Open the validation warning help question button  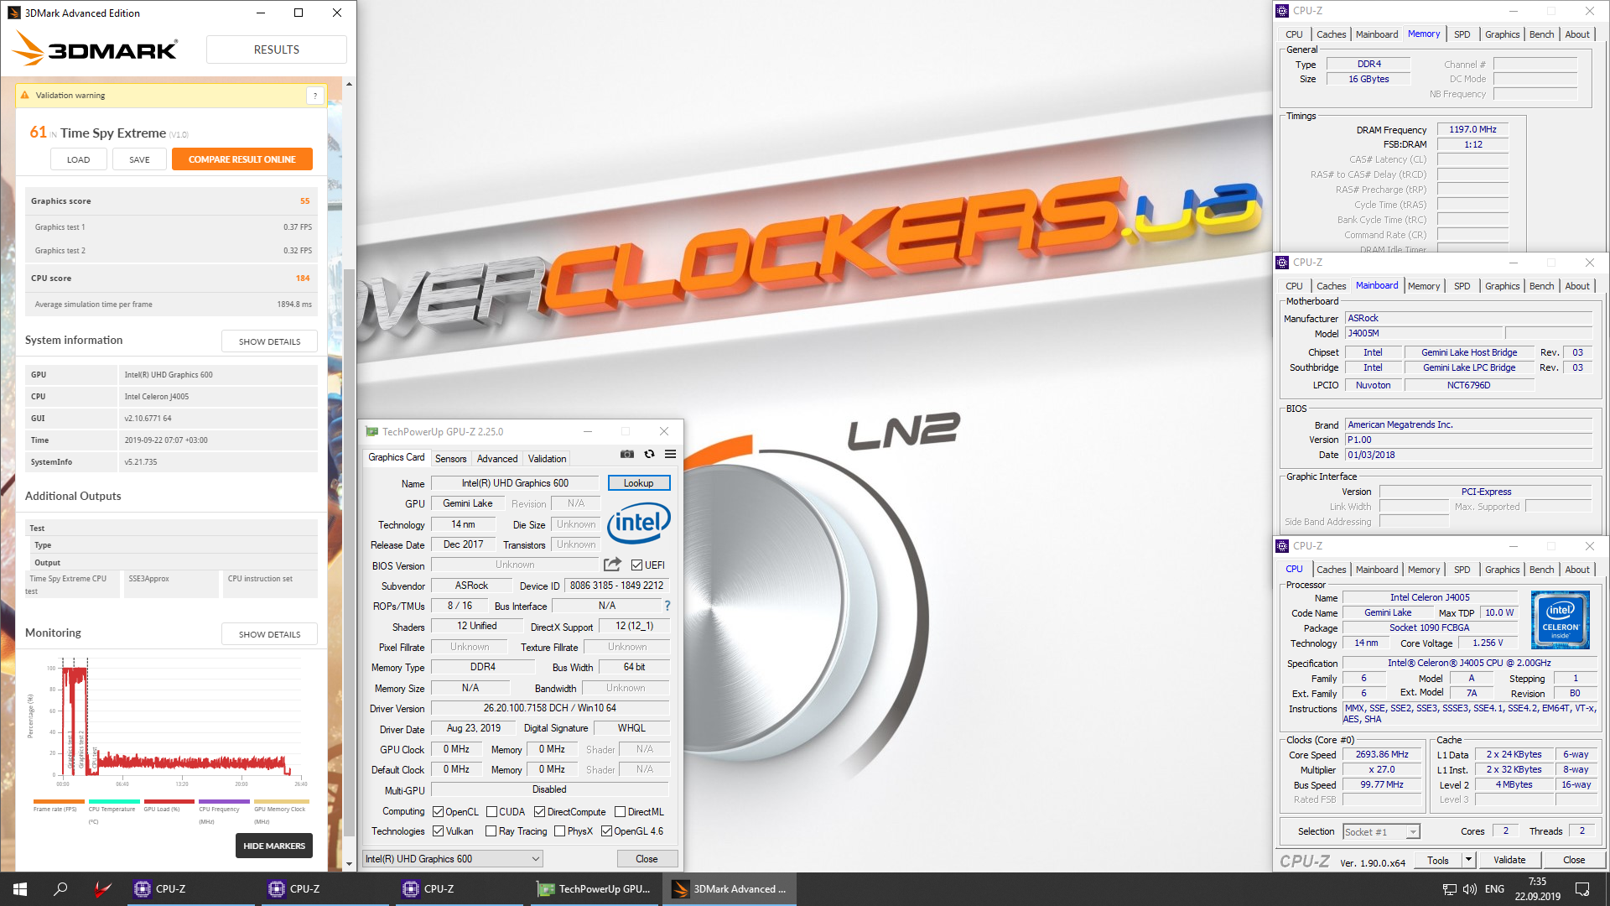[x=315, y=96]
